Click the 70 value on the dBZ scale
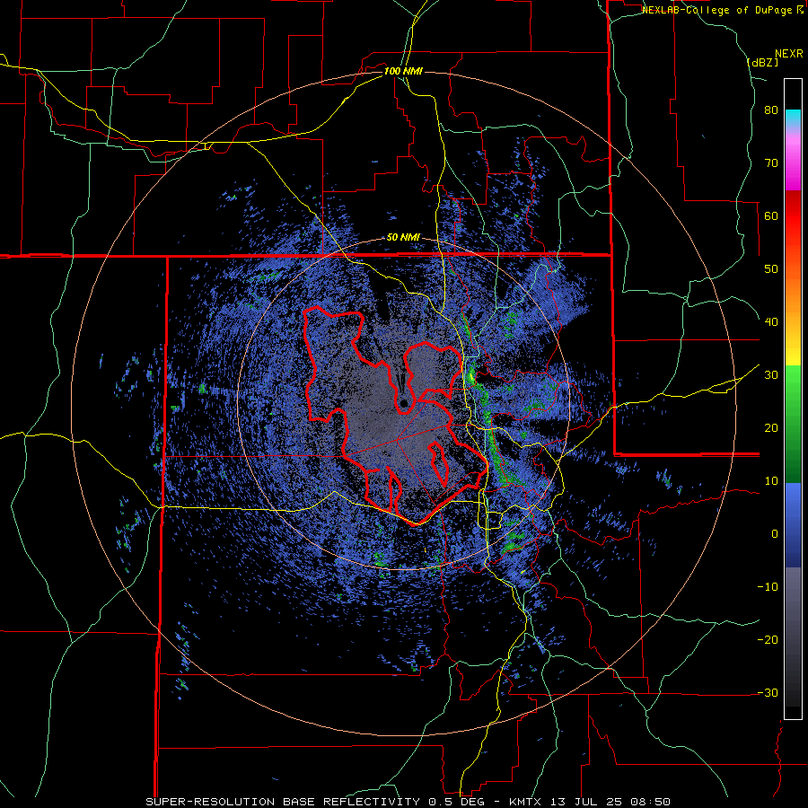 771,163
